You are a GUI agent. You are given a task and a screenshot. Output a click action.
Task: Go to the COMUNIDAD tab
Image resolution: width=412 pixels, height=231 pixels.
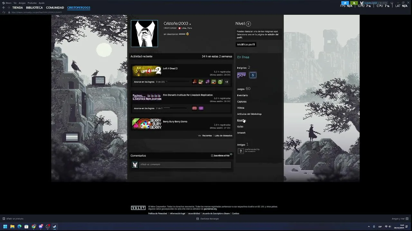[x=55, y=8]
